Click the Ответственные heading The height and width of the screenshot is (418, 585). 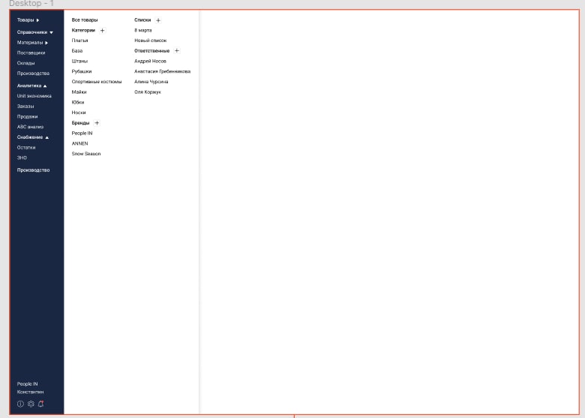[x=151, y=51]
